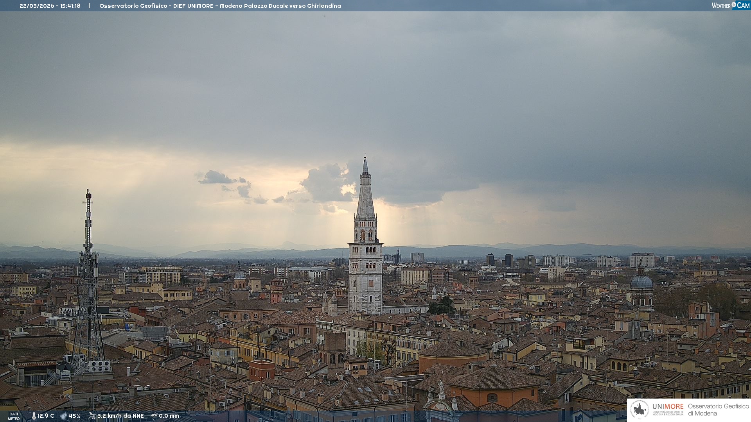Image resolution: width=751 pixels, height=422 pixels.
Task: Click the 15:41:18 time stamp
Action: pyautogui.click(x=70, y=6)
